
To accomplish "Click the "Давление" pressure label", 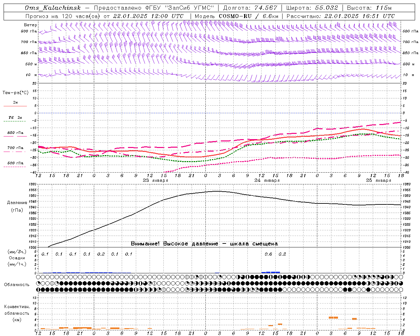I will [17, 203].
